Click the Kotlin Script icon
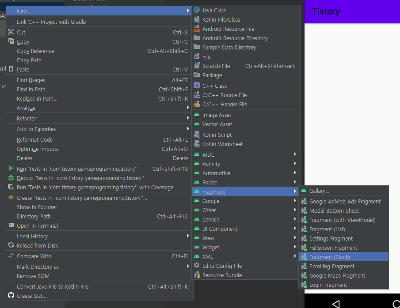 (197, 135)
